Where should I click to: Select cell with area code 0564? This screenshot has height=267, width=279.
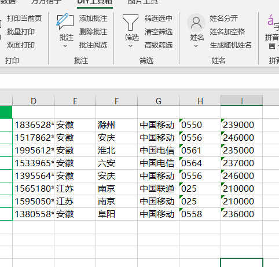pos(200,163)
